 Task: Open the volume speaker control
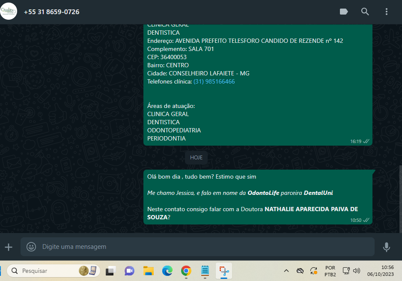click(357, 271)
